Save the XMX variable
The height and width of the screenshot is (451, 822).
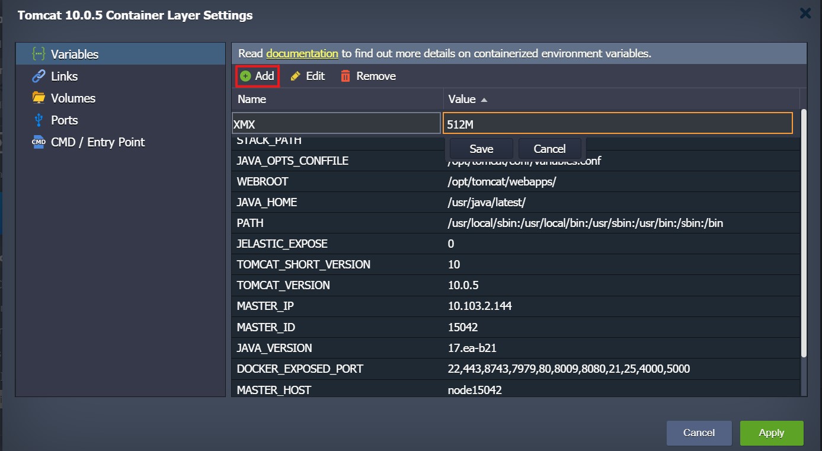coord(481,149)
